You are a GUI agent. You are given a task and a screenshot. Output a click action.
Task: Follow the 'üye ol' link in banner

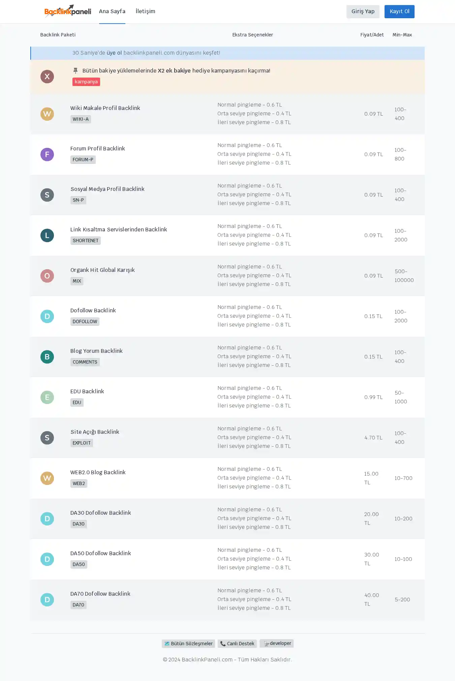click(x=114, y=53)
